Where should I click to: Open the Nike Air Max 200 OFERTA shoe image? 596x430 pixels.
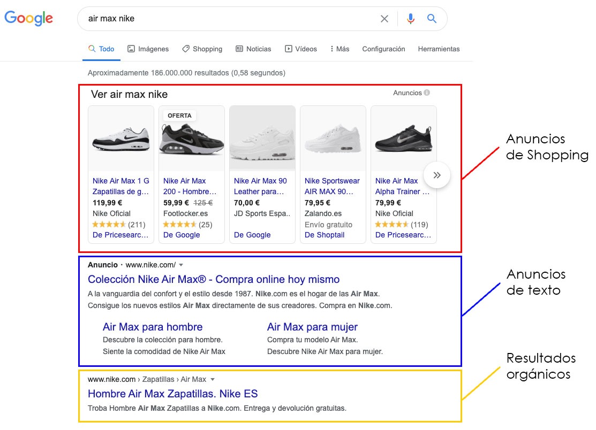[192, 139]
